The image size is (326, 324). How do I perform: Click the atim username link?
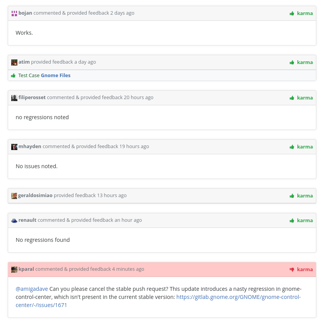24,62
